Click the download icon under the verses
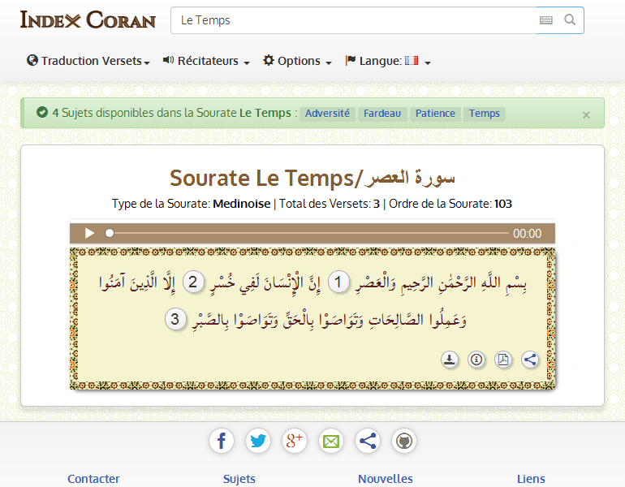 (x=450, y=360)
